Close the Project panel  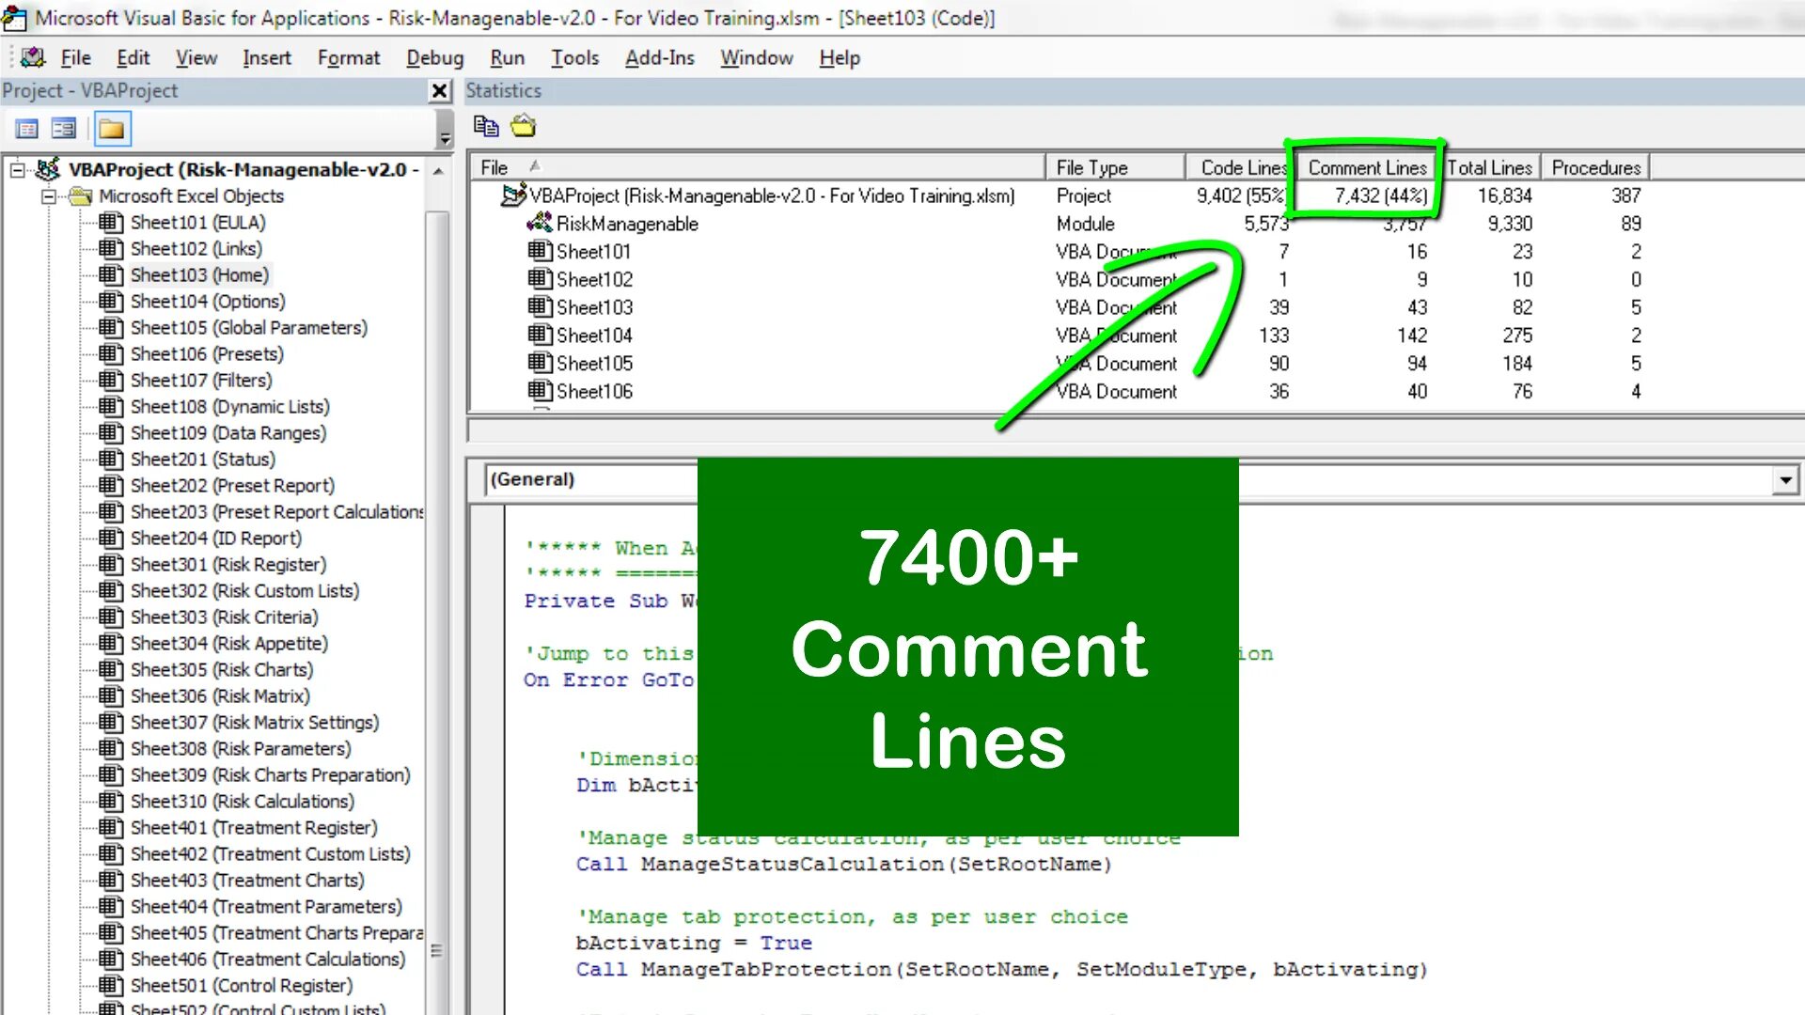pyautogui.click(x=439, y=91)
